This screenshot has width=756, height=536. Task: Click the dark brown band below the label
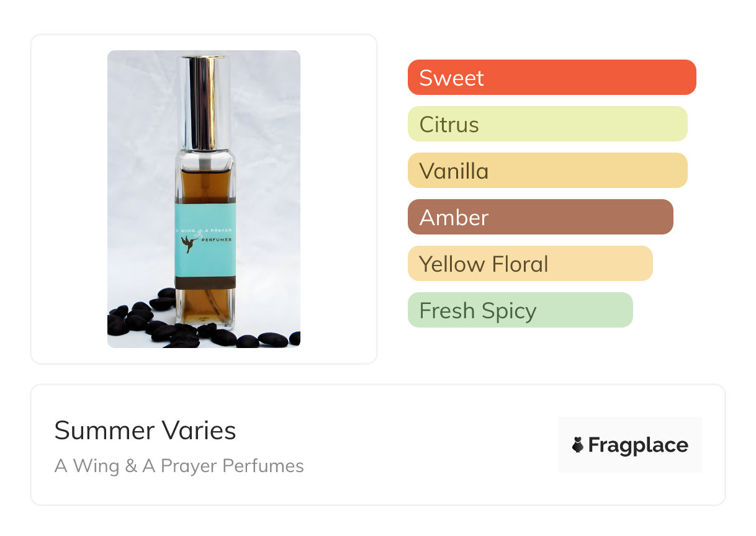[205, 283]
